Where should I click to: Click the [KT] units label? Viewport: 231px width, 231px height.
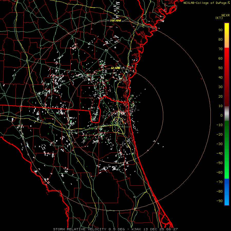coord(219,18)
